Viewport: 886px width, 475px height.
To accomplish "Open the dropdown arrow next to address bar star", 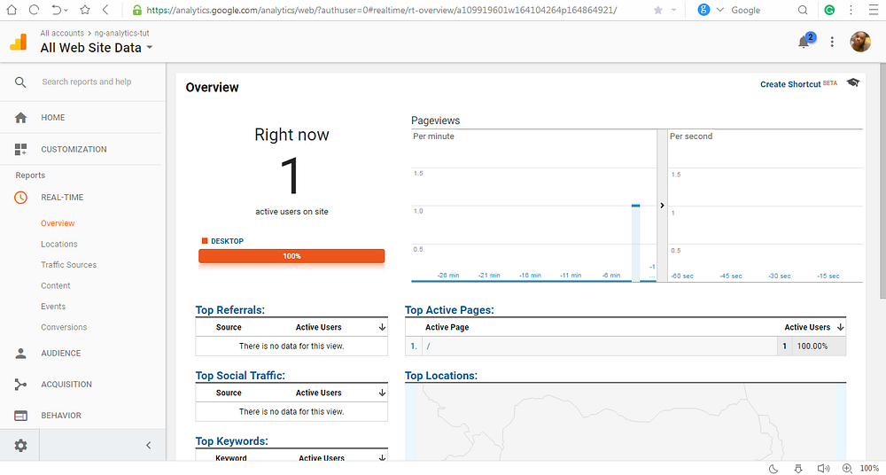I will [x=673, y=10].
